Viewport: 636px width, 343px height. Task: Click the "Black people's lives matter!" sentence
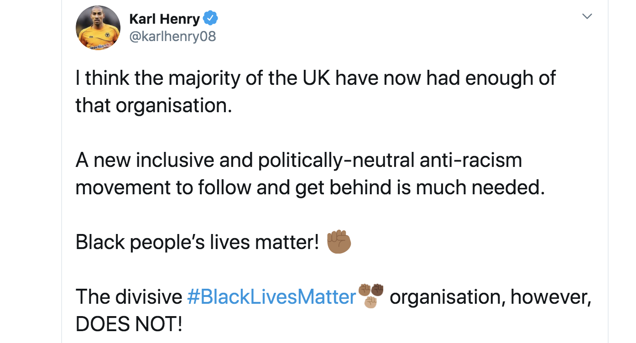click(197, 242)
